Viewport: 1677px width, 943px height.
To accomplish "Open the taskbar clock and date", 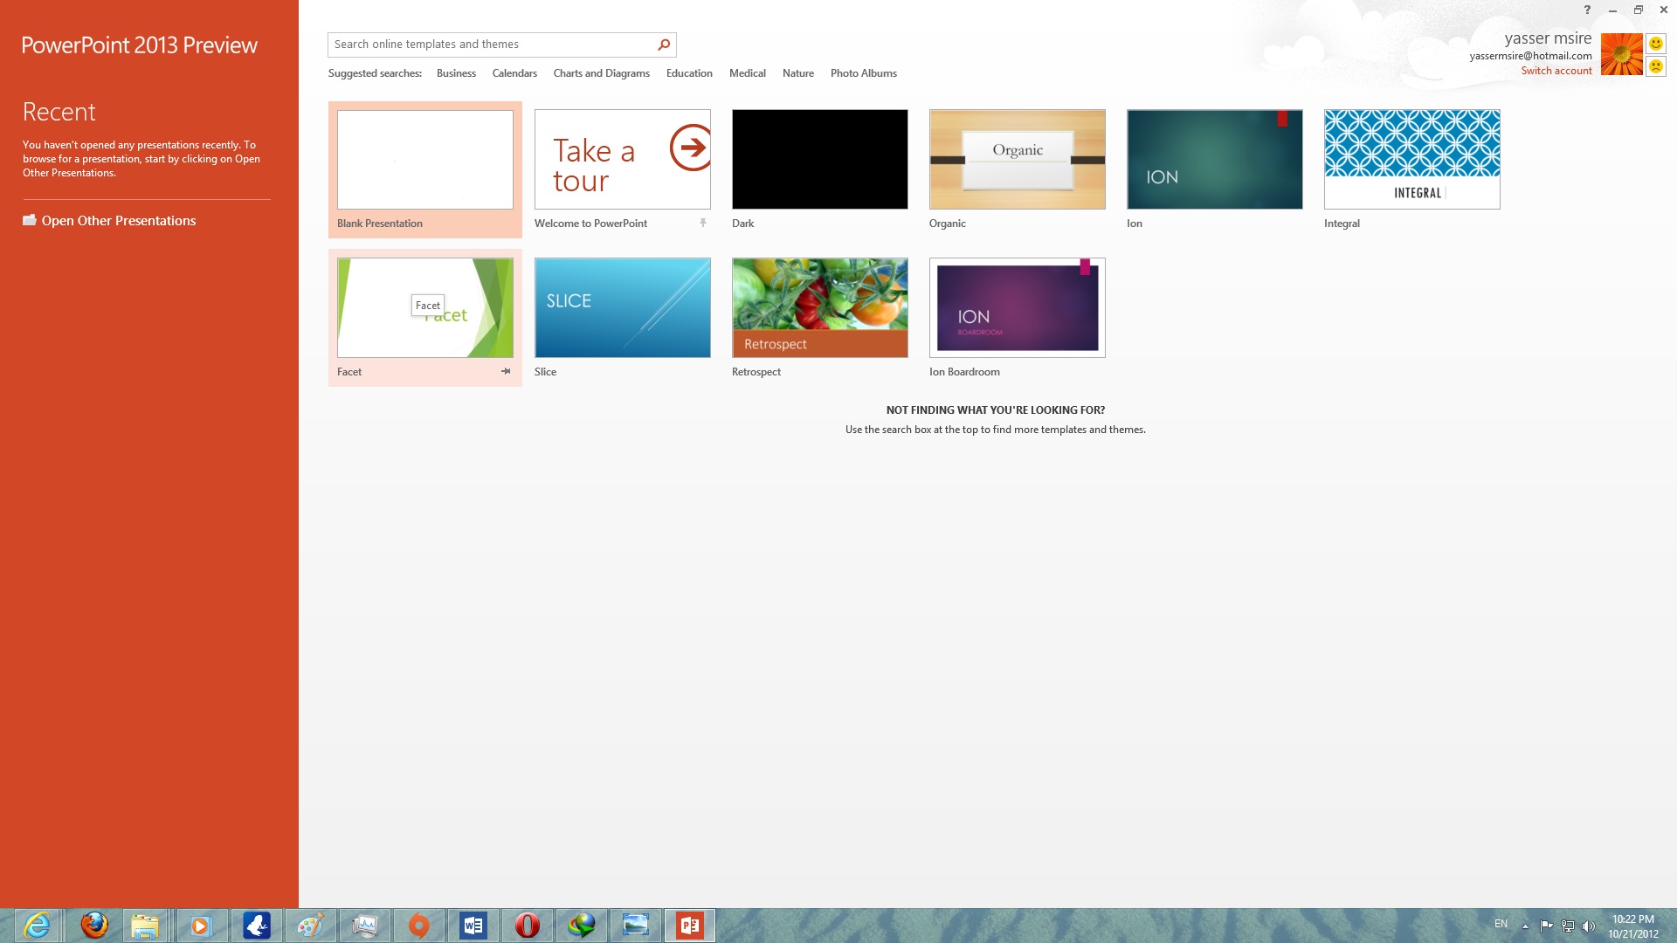I will [1633, 926].
